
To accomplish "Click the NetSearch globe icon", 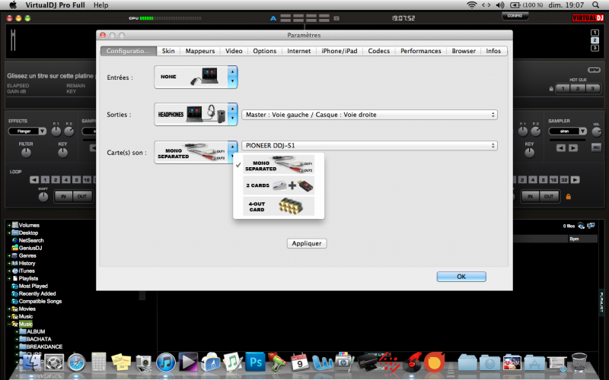I will click(14, 240).
